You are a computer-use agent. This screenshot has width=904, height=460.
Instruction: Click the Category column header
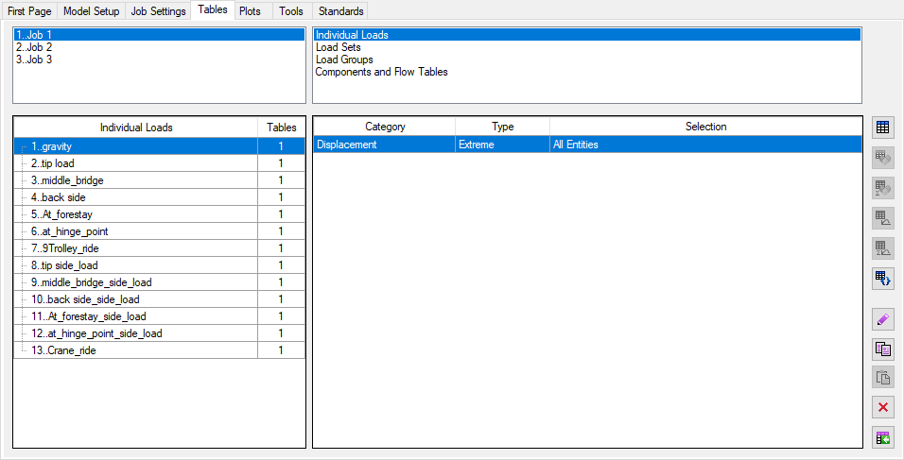tap(384, 127)
